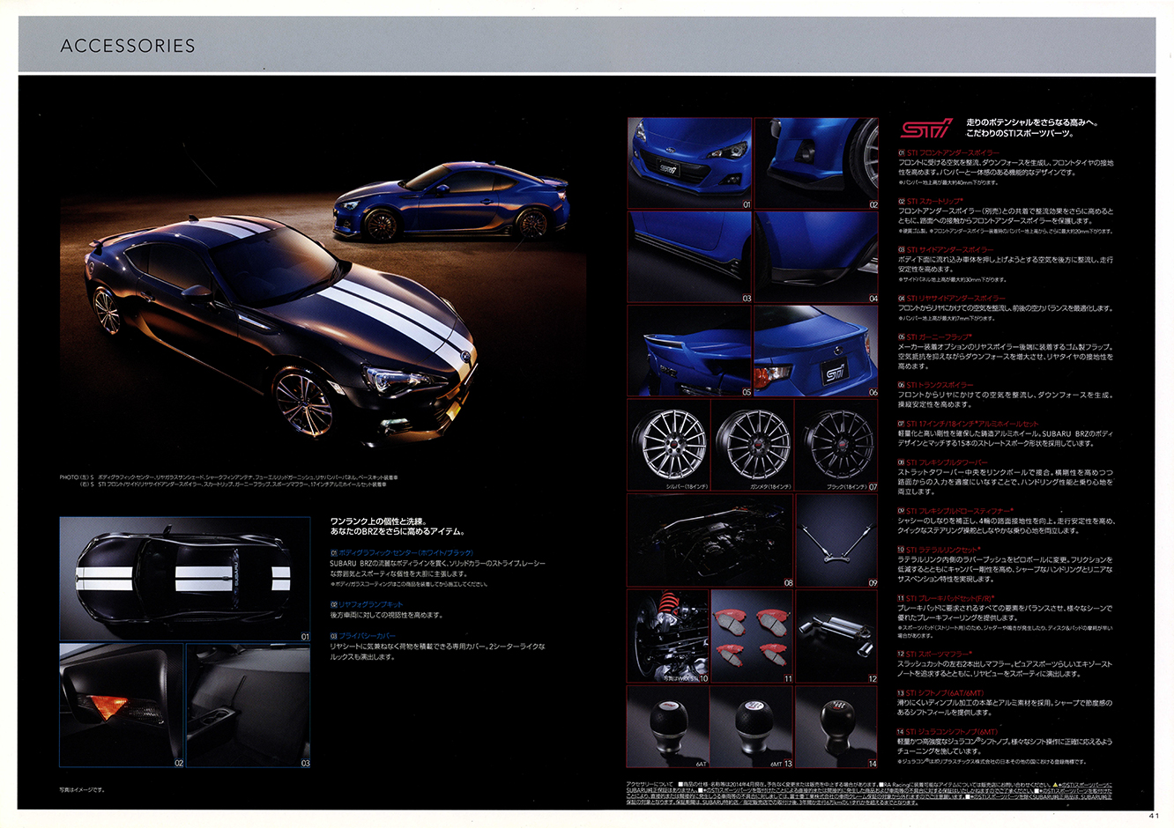
Task: Click the black BRZ with white stripes
Action: coord(280,326)
